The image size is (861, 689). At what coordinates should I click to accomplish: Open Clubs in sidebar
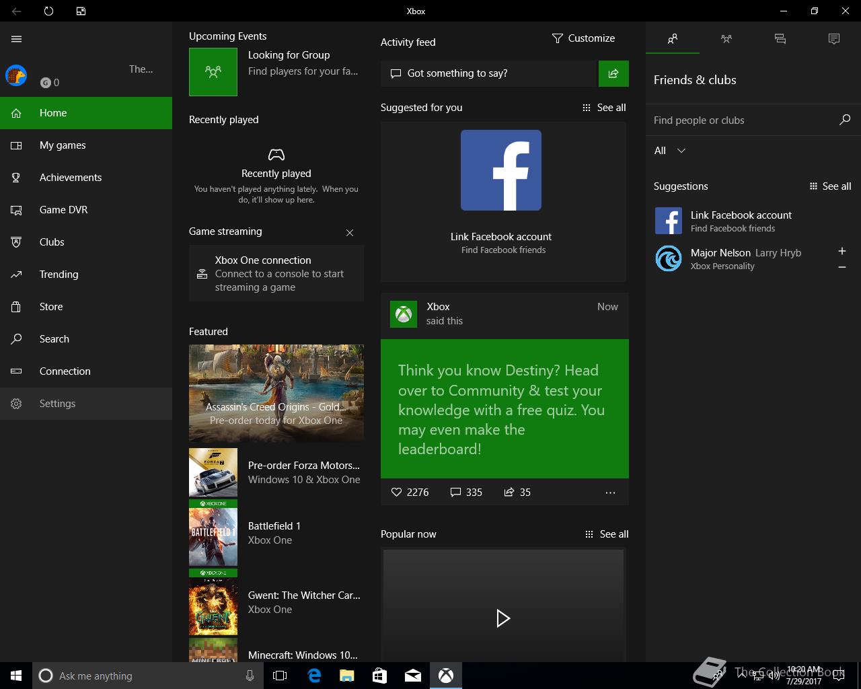click(86, 242)
